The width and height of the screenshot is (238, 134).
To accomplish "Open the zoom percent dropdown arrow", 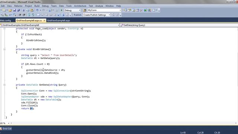I will pyautogui.click(x=9, y=123).
